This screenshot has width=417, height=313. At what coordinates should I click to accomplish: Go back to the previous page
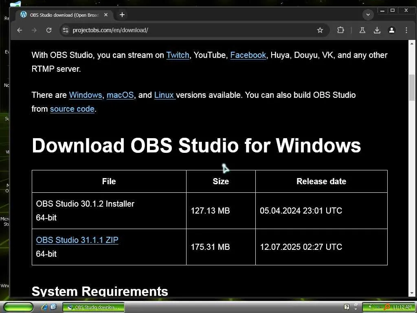(x=20, y=30)
